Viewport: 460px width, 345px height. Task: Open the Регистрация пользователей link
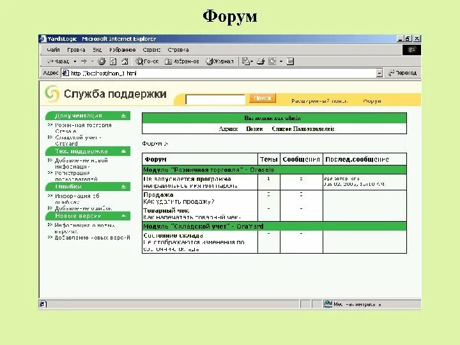click(76, 176)
